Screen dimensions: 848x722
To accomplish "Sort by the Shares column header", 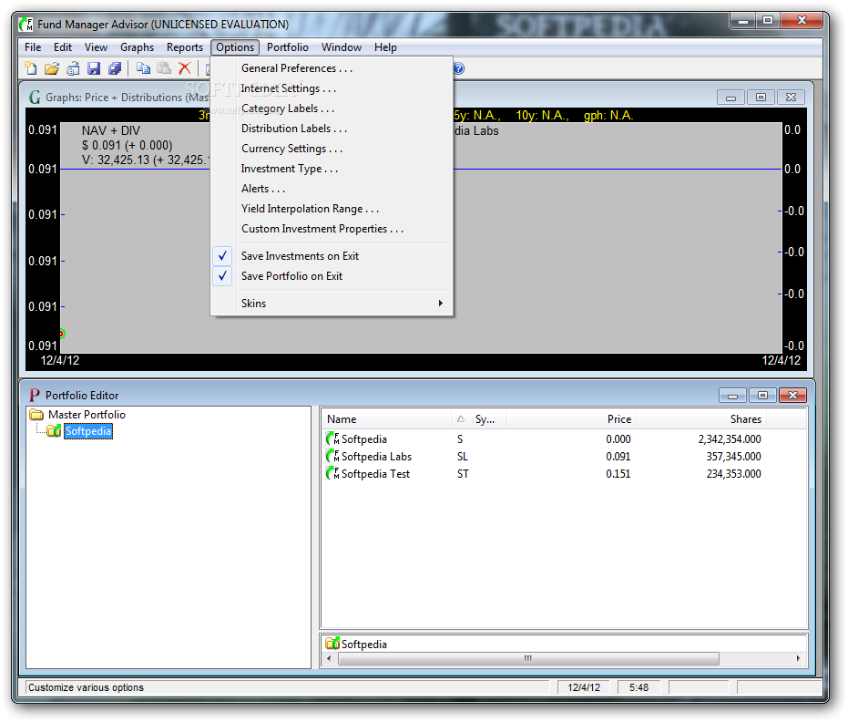I will 701,419.
